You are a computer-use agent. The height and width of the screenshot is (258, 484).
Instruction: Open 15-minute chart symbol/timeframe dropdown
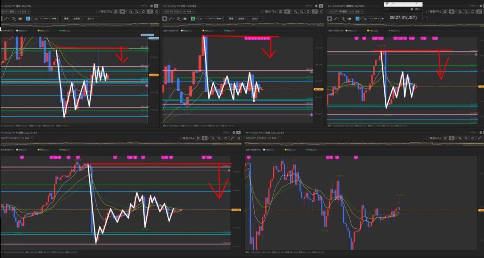click(x=262, y=138)
